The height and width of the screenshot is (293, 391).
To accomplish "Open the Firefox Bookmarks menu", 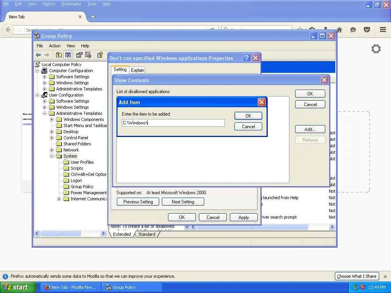I will [x=71, y=4].
